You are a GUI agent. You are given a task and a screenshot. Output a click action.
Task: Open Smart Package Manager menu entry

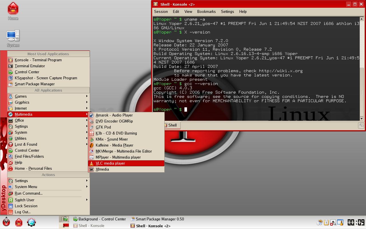tap(48, 84)
